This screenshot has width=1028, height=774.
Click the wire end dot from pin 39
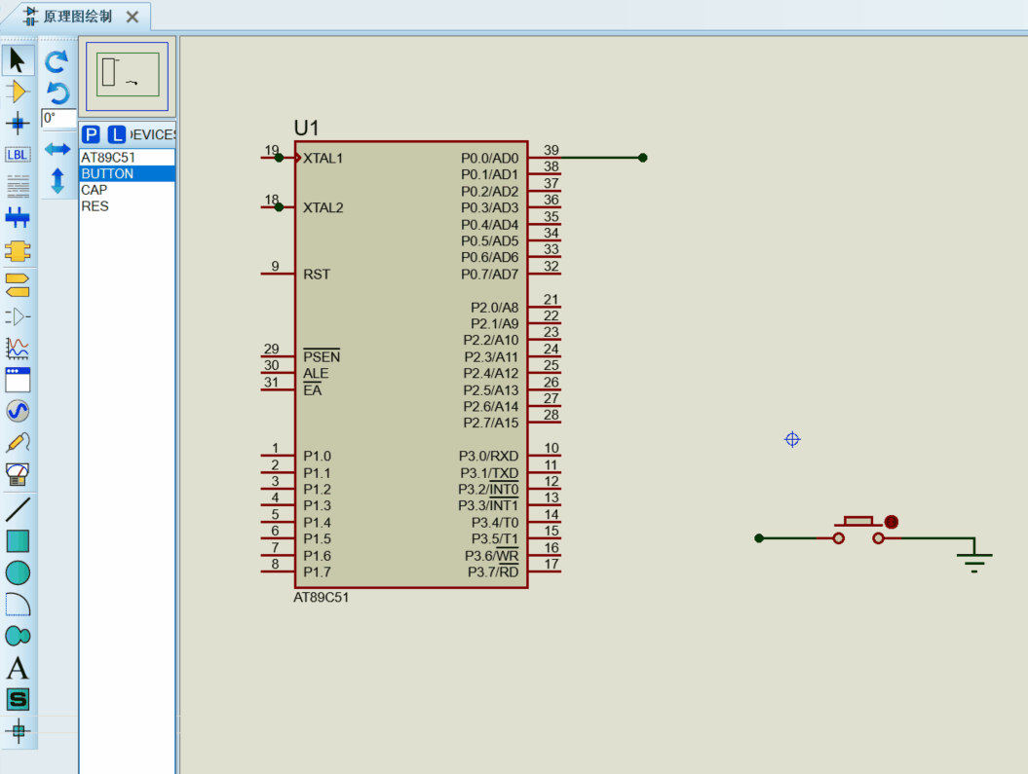642,157
